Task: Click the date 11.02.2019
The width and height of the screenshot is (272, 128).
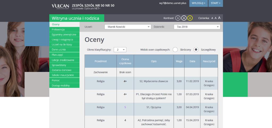Action: pyautogui.click(x=193, y=81)
